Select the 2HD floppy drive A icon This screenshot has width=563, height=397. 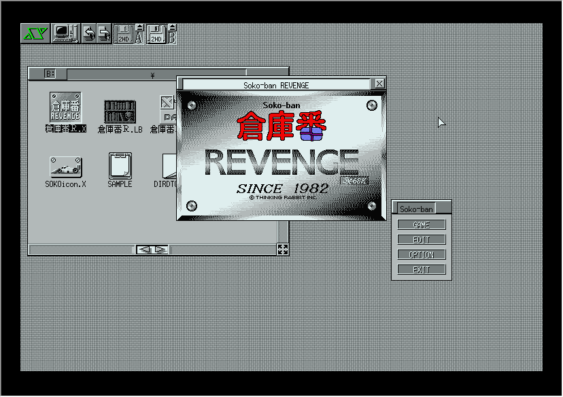(x=124, y=34)
